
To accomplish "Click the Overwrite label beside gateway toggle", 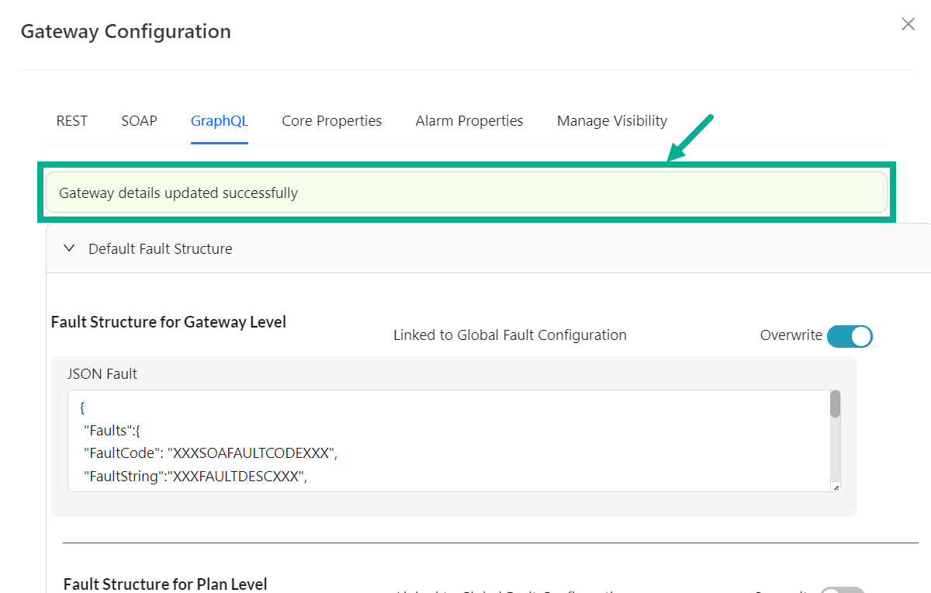I will pos(791,335).
